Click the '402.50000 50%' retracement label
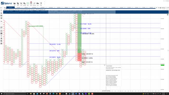The image size is (169, 95). click(85, 28)
